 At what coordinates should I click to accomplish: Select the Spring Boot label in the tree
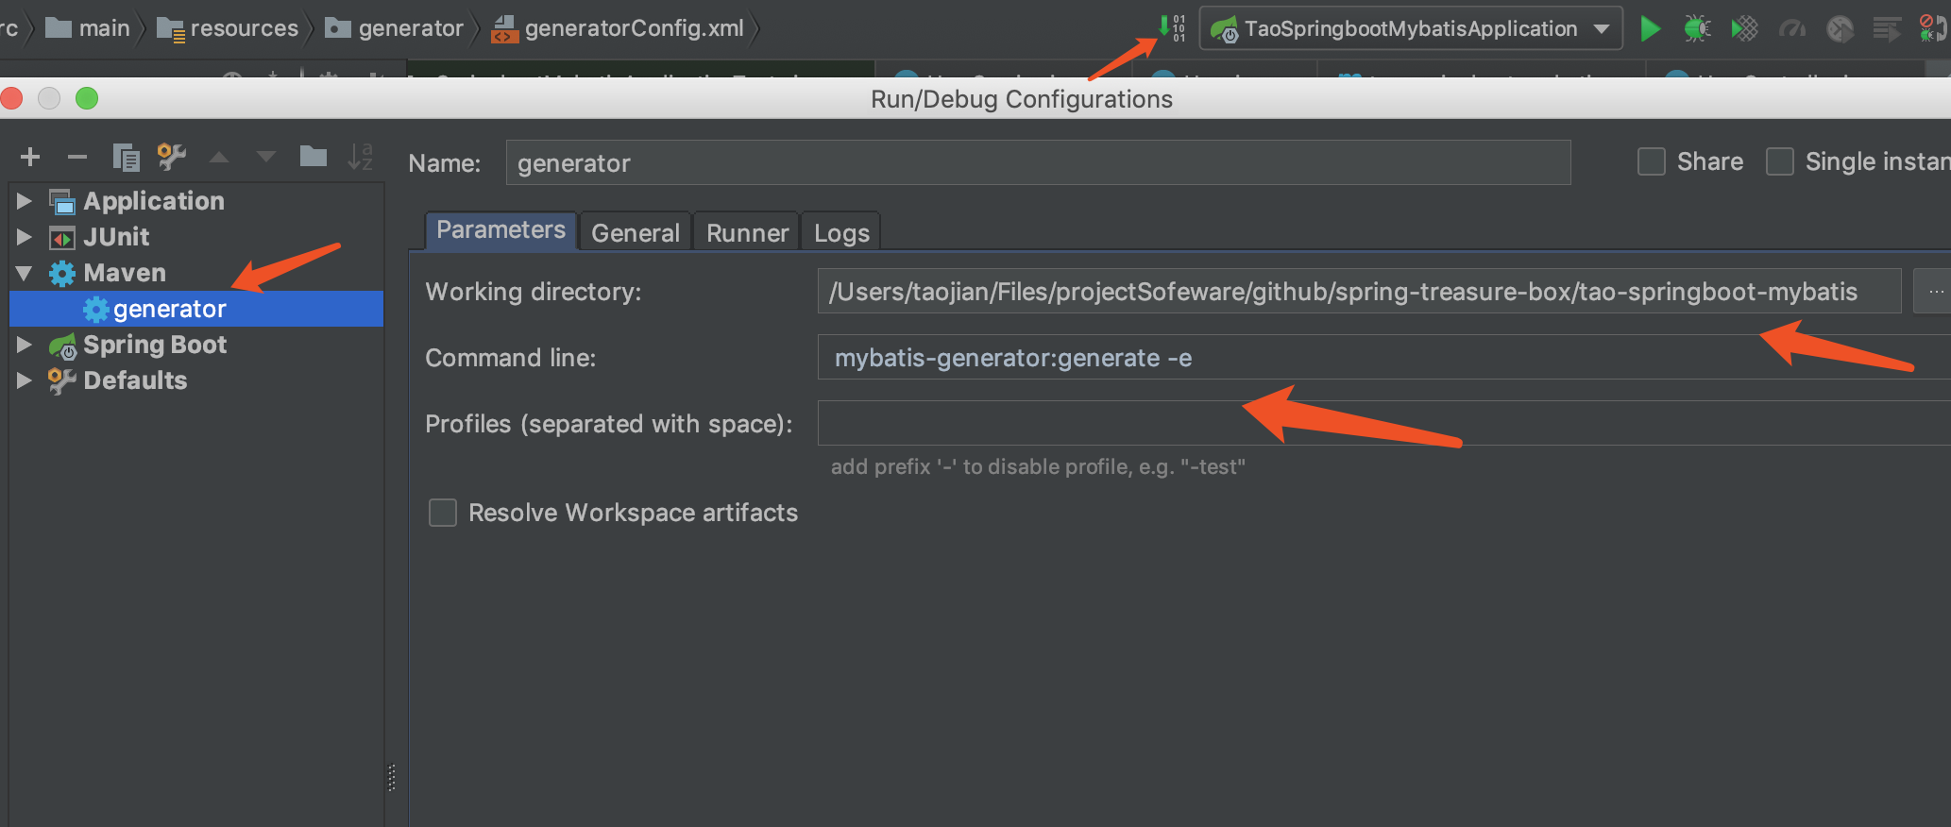(x=155, y=346)
